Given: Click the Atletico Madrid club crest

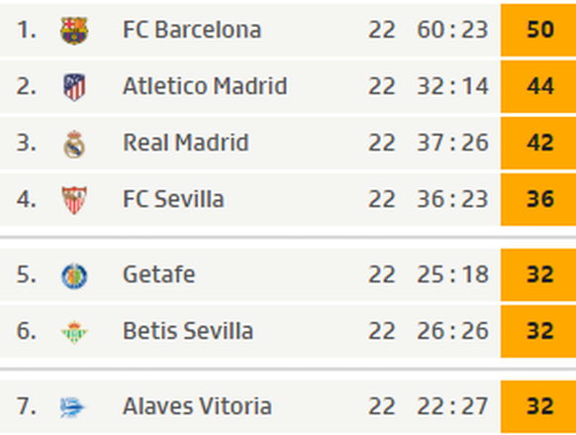Looking at the screenshot, I should (74, 87).
